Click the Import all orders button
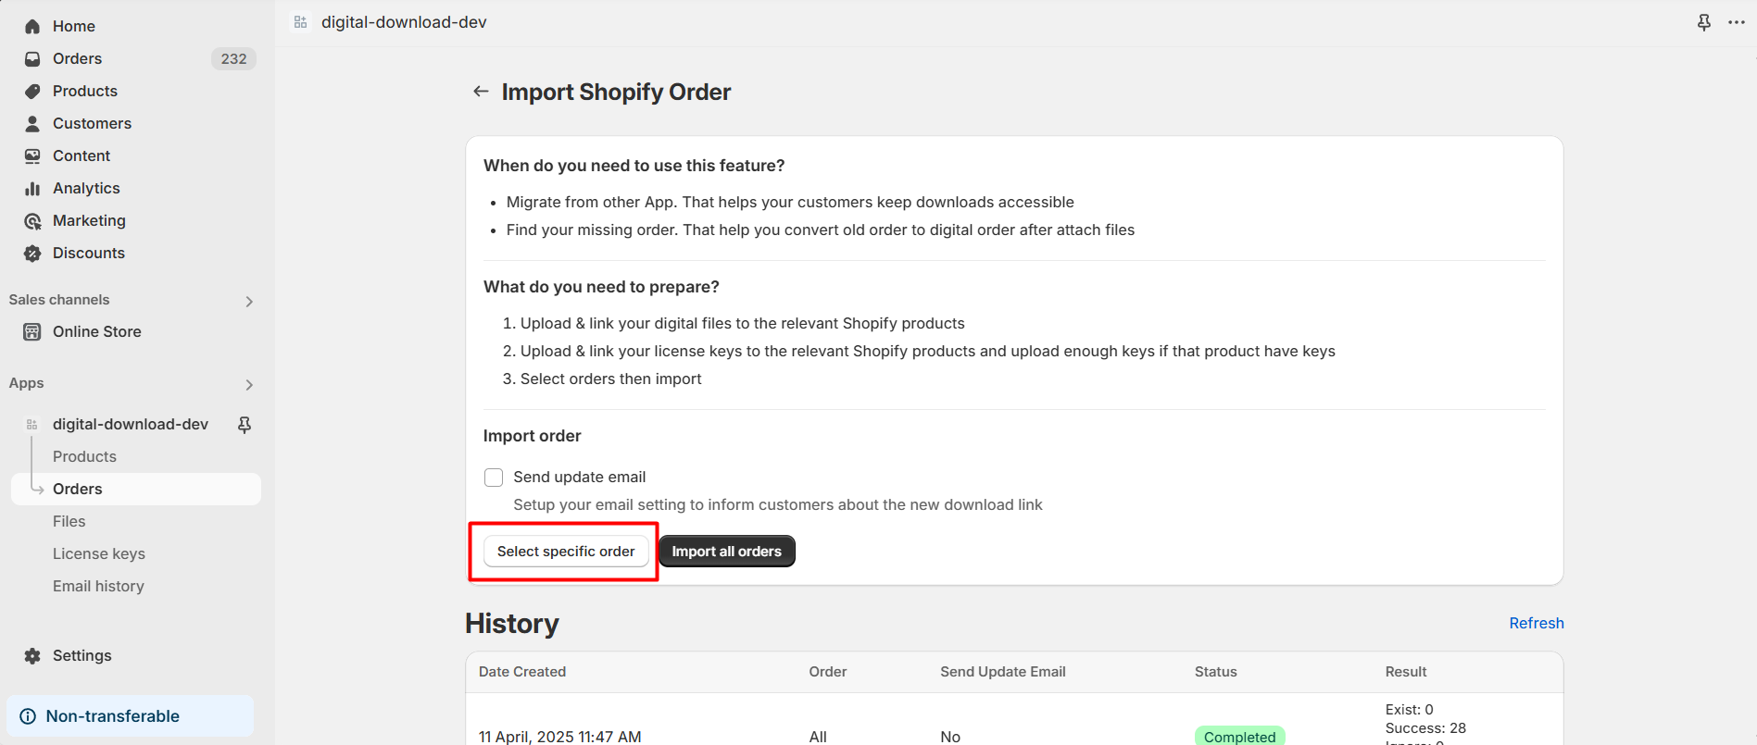The width and height of the screenshot is (1757, 745). pos(726,552)
